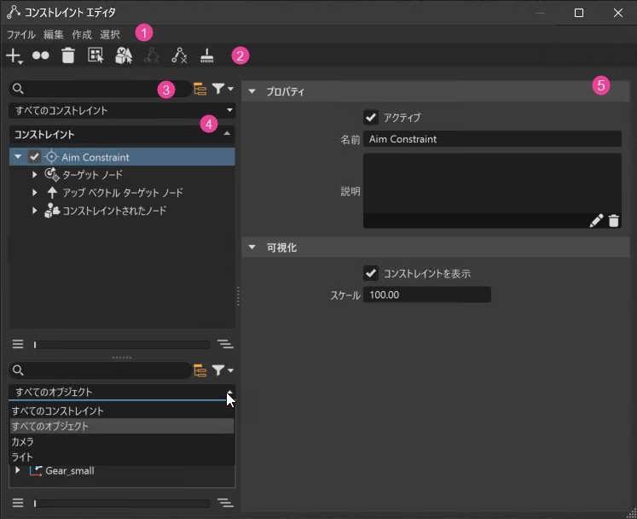Click the delete trash icon in toolbar
This screenshot has height=519, width=637.
pos(68,55)
